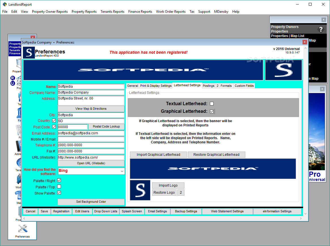Screen dimensions: 330x246
Task: Open the Help menu
Action: click(236, 12)
